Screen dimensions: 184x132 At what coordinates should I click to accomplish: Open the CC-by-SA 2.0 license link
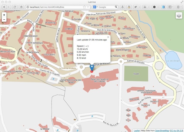pos(176,130)
